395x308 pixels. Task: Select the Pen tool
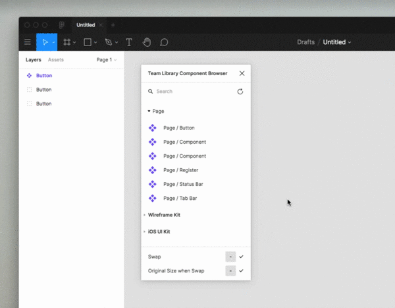109,42
